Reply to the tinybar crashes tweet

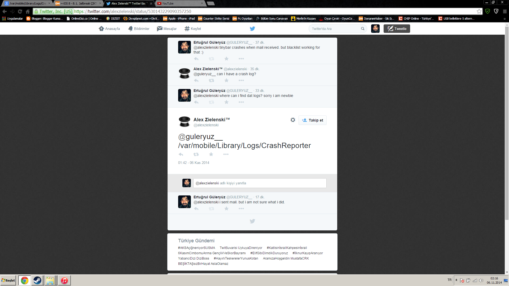[x=196, y=59]
